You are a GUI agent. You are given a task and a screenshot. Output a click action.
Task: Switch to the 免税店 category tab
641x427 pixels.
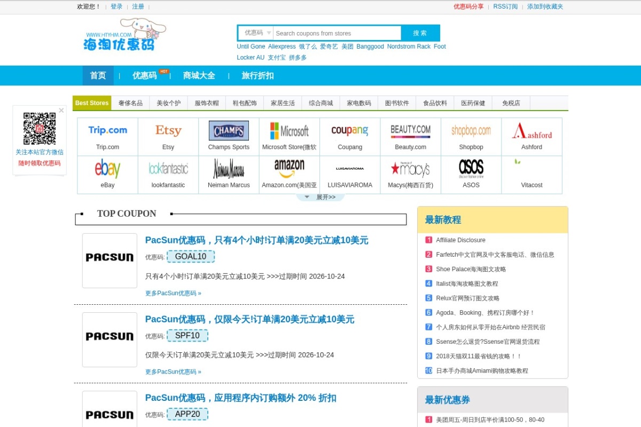(511, 103)
